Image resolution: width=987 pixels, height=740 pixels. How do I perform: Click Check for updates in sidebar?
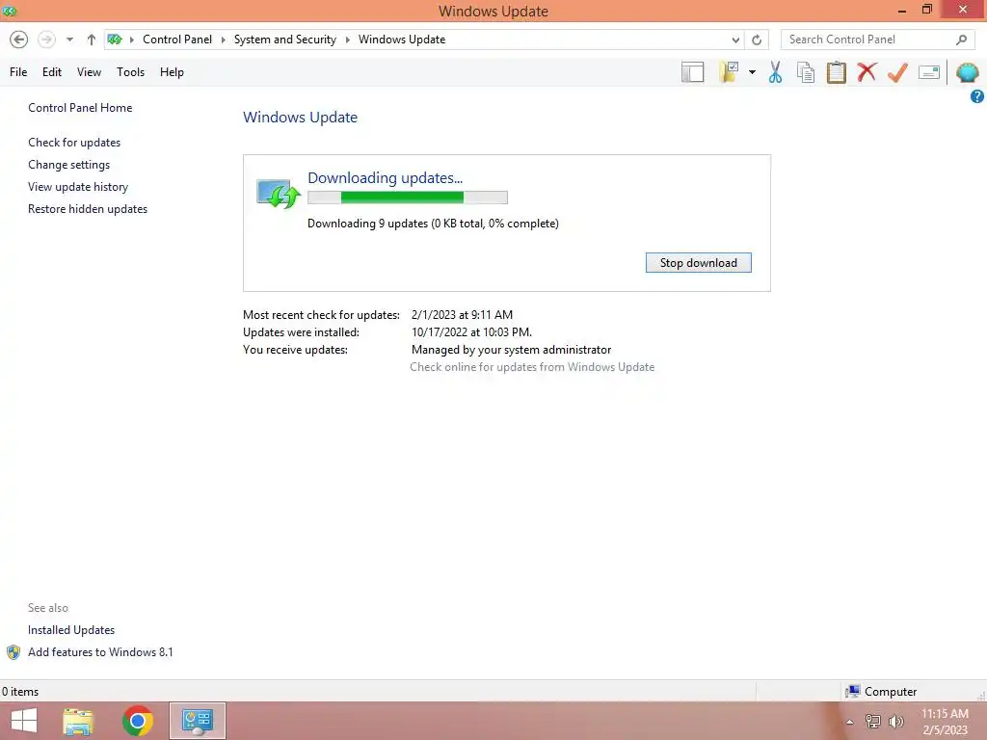74,143
